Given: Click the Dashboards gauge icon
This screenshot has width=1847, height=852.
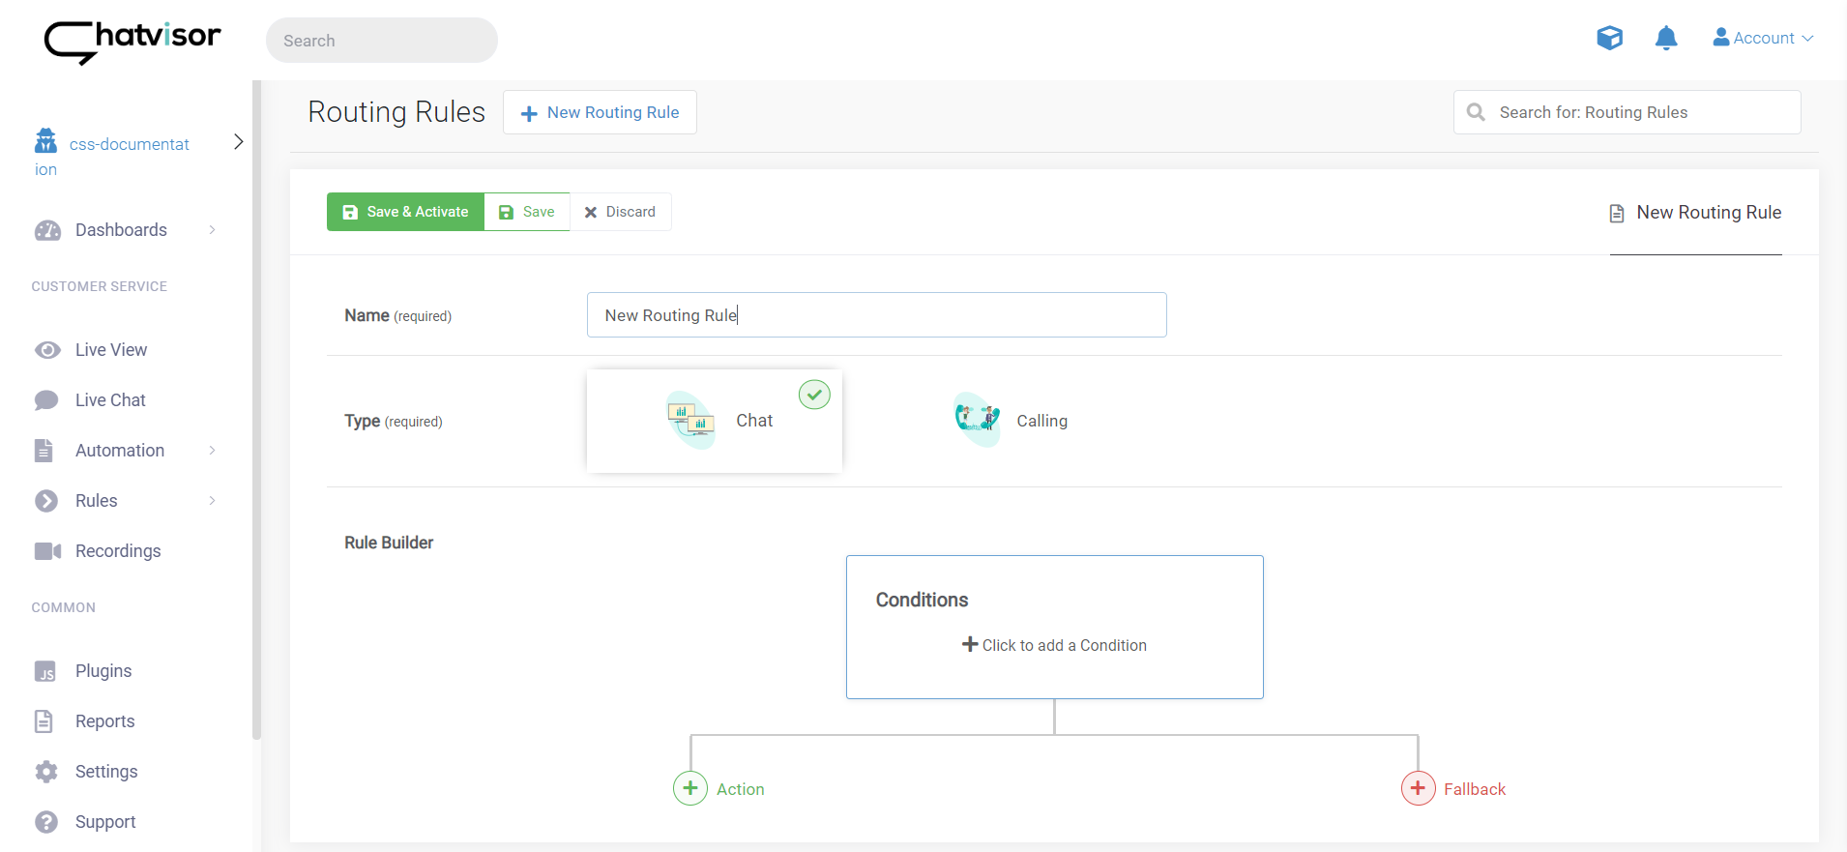Looking at the screenshot, I should click(x=47, y=230).
